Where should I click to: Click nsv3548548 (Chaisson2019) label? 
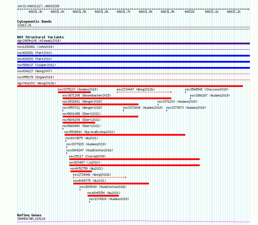point(207,89)
